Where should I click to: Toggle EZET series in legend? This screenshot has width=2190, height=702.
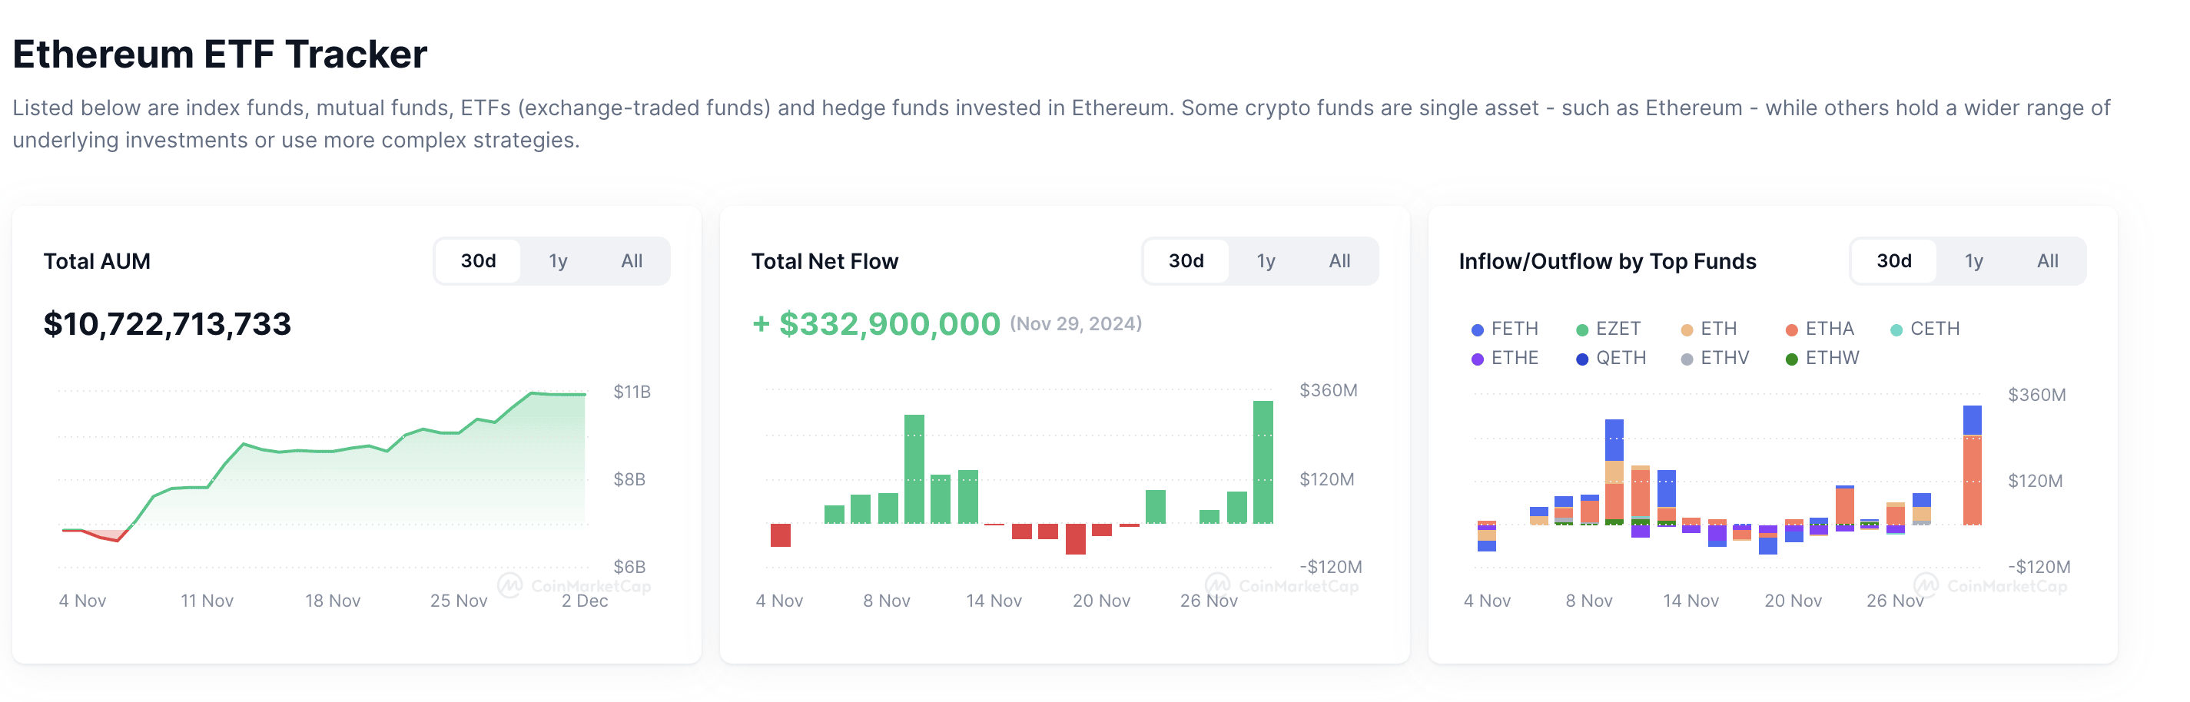coord(1608,329)
